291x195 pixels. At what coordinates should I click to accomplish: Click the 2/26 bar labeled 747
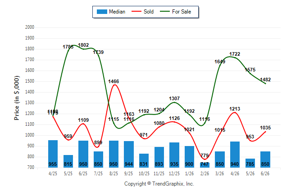(205, 165)
